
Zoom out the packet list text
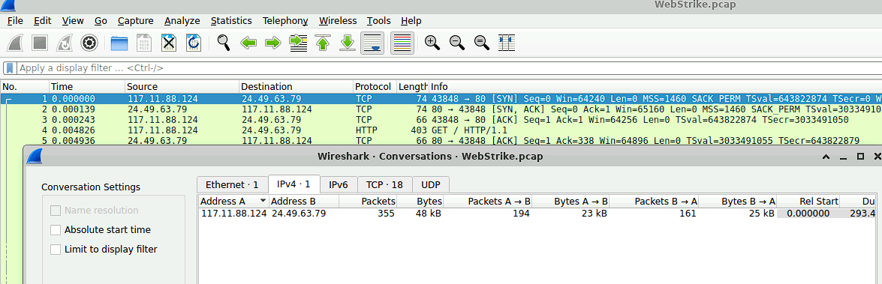tap(456, 43)
